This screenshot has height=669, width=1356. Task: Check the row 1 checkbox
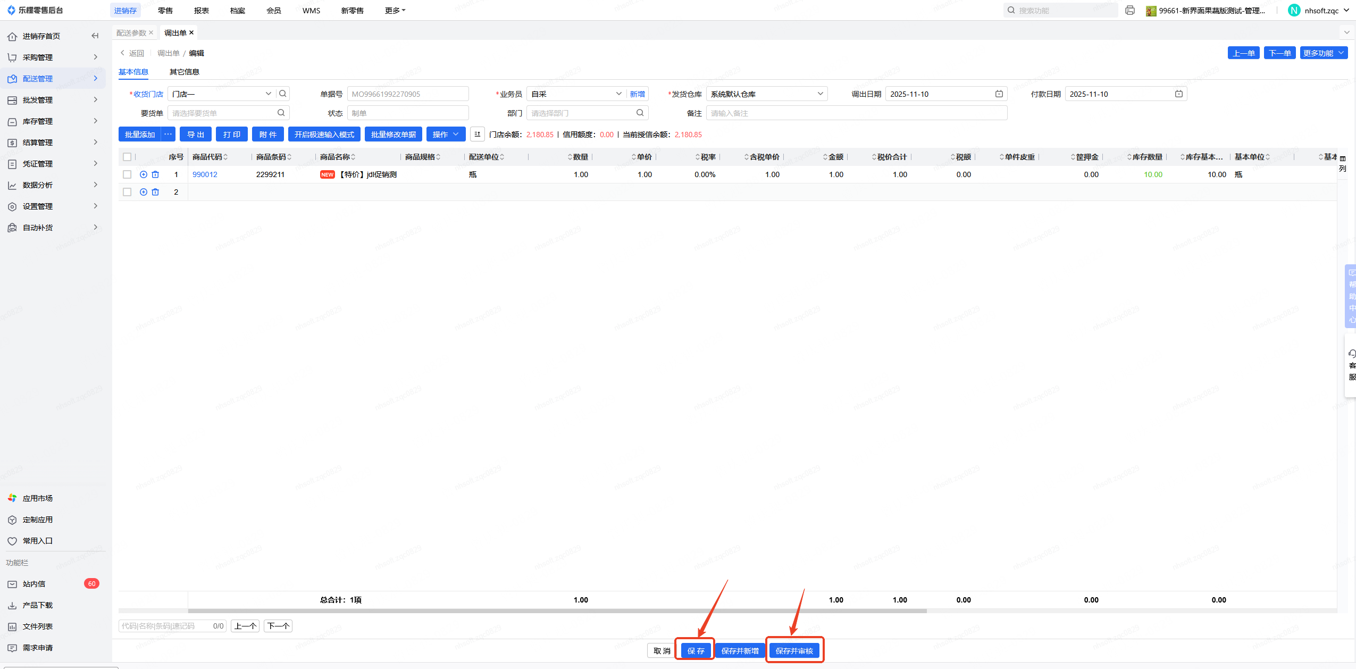(x=127, y=174)
